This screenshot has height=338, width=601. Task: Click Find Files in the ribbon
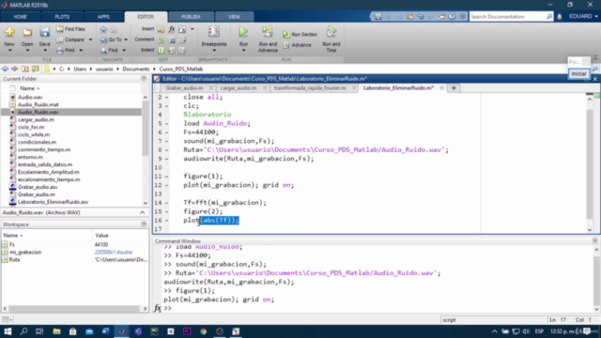pyautogui.click(x=70, y=29)
